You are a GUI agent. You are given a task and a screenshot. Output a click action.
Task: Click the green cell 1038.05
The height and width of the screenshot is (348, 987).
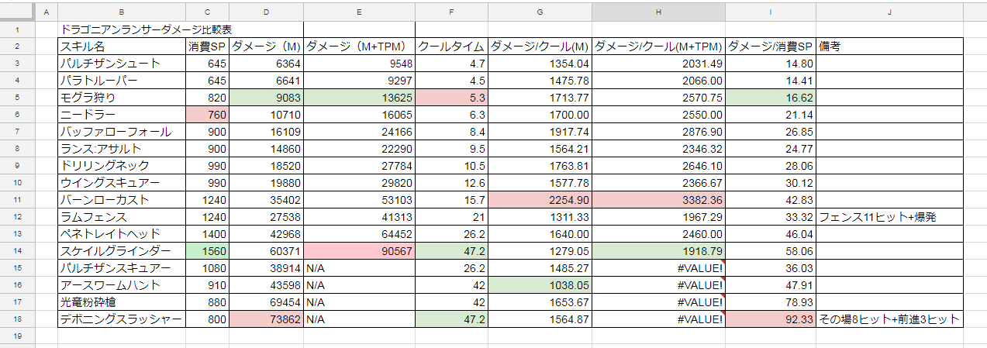pyautogui.click(x=540, y=285)
